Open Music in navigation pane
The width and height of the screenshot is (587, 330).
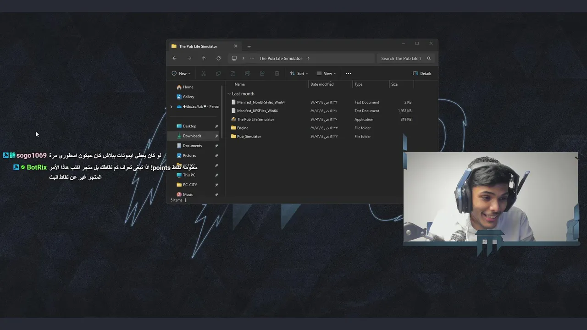point(188,194)
